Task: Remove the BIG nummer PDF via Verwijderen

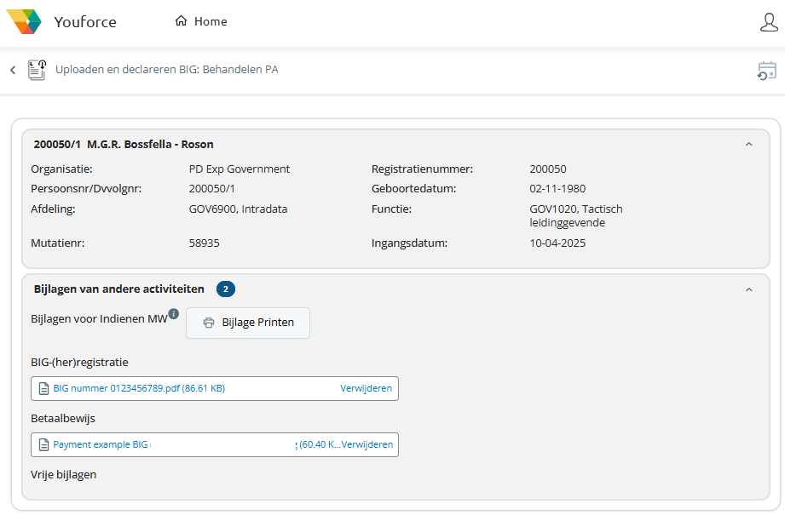Action: click(367, 388)
